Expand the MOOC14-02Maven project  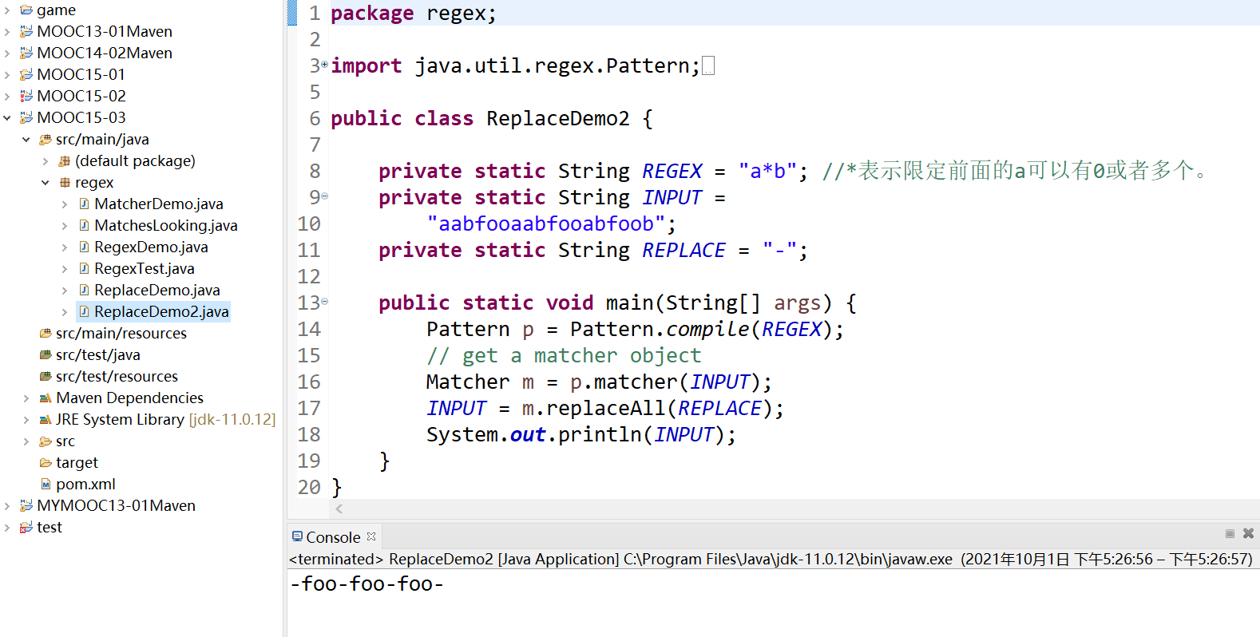pyautogui.click(x=7, y=53)
